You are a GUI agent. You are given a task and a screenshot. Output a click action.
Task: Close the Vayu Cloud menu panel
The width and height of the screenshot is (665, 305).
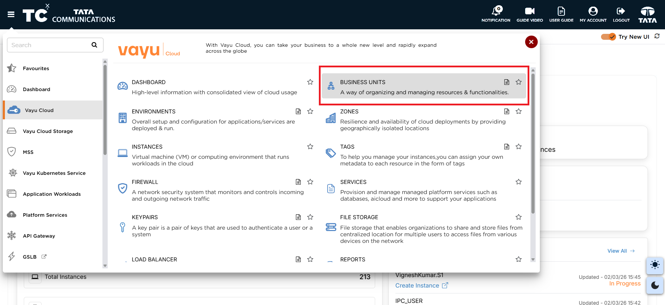531,42
